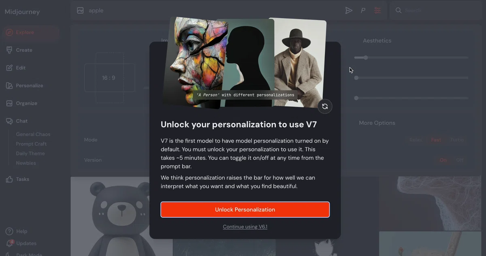Click the Chat bubbles icon

(x=9, y=121)
